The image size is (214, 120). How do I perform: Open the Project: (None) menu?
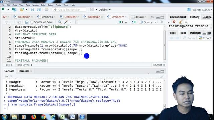point(200,10)
